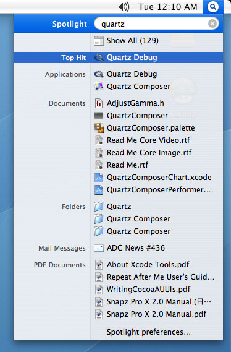Viewport: 231px width, 352px height.
Task: Clear the Spotlight search field
Action: coord(212,24)
